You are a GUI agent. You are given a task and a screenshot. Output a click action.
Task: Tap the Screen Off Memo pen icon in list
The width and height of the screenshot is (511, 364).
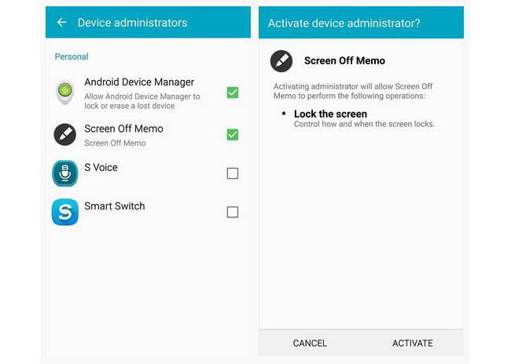coord(64,135)
